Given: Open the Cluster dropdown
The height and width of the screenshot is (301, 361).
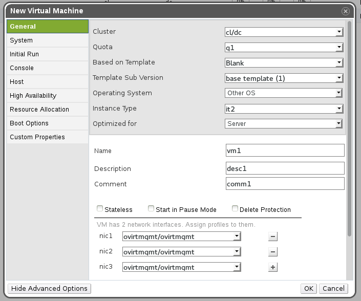Looking at the screenshot, I should point(284,32).
